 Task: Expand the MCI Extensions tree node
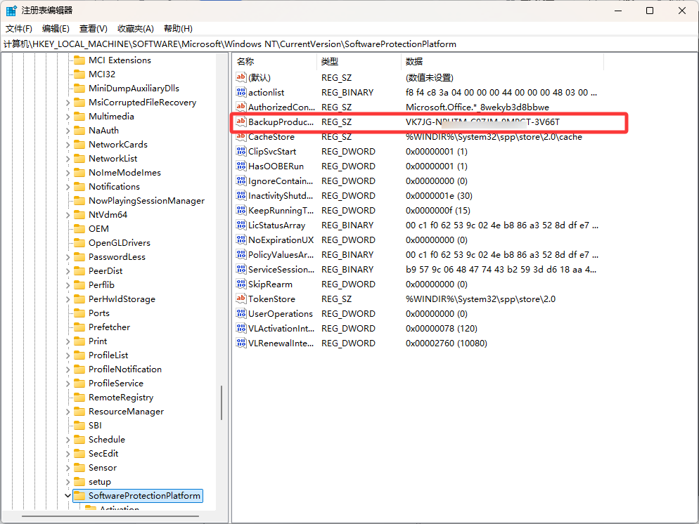68,60
